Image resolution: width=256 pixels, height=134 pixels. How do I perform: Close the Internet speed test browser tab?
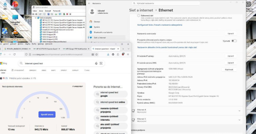(118, 49)
